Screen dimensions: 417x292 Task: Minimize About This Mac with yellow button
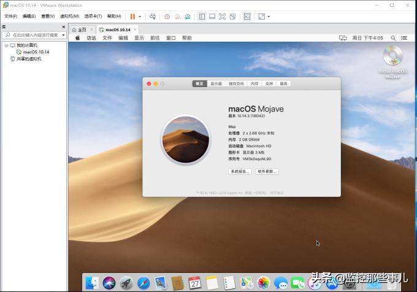(156, 84)
